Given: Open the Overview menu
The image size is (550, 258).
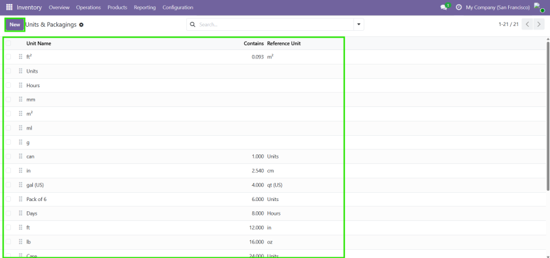Looking at the screenshot, I should pyautogui.click(x=59, y=8).
